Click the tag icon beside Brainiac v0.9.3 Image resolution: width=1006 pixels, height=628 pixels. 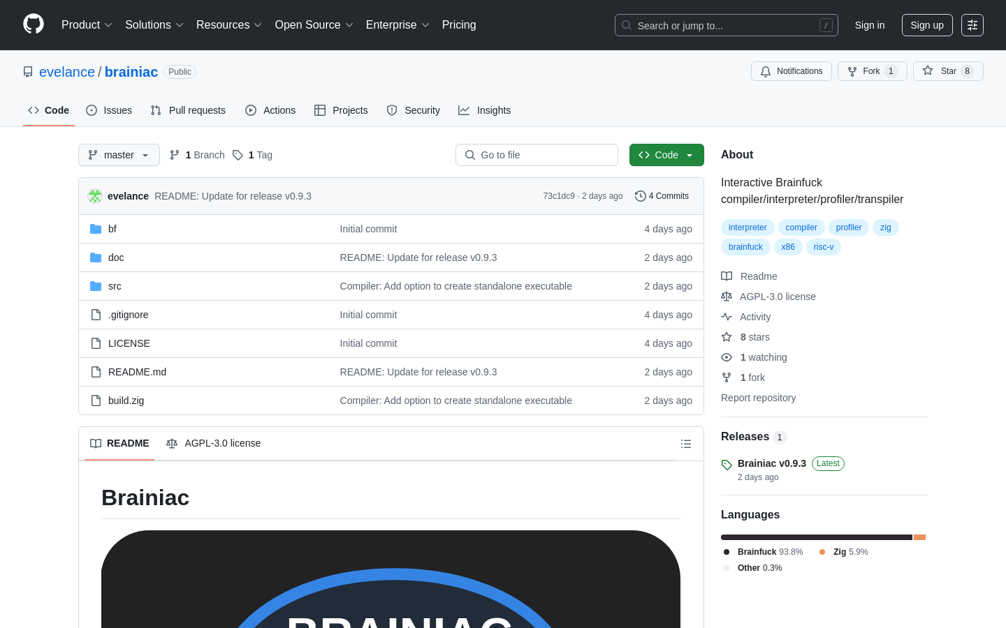pos(727,465)
